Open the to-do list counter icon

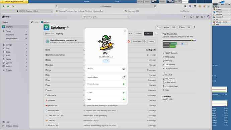pos(203,17)
